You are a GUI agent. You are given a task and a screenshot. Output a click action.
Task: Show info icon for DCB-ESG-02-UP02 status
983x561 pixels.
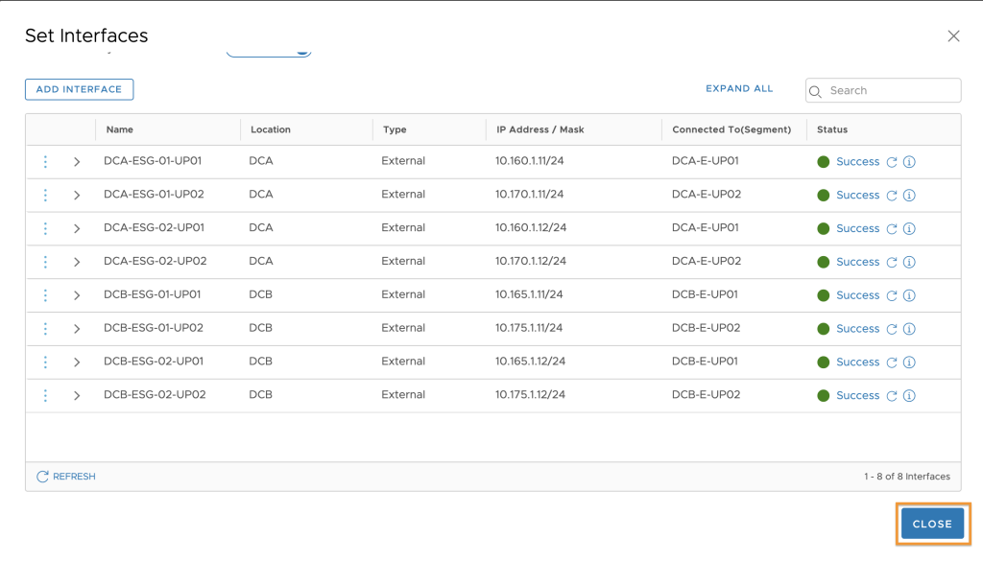[909, 396]
